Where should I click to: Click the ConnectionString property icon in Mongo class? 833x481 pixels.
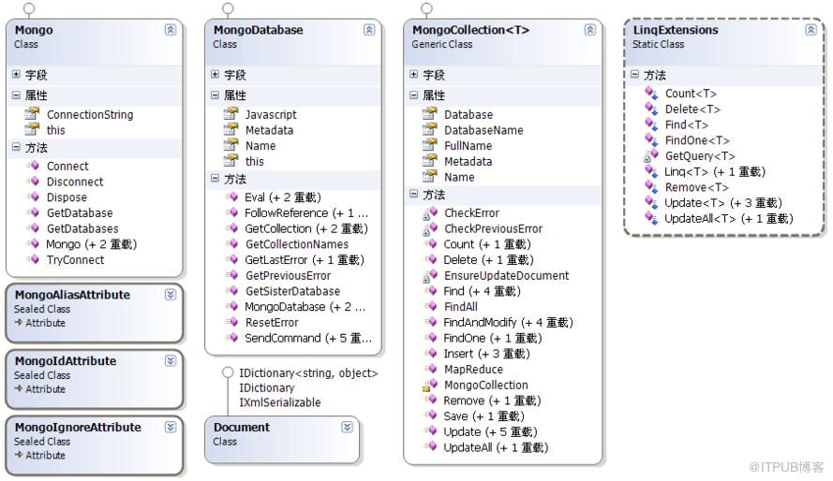33,114
